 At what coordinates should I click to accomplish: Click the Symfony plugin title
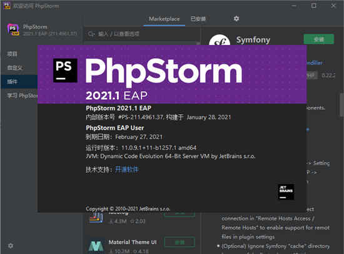253,40
